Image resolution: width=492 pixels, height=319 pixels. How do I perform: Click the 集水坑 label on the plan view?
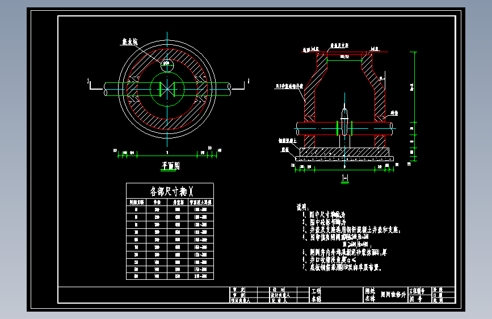point(129,41)
